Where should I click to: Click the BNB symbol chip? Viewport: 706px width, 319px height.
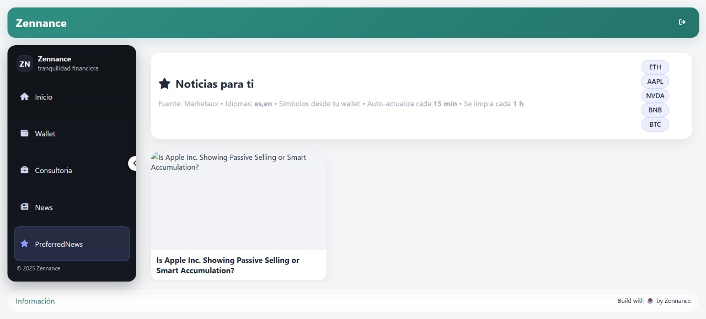pyautogui.click(x=655, y=110)
